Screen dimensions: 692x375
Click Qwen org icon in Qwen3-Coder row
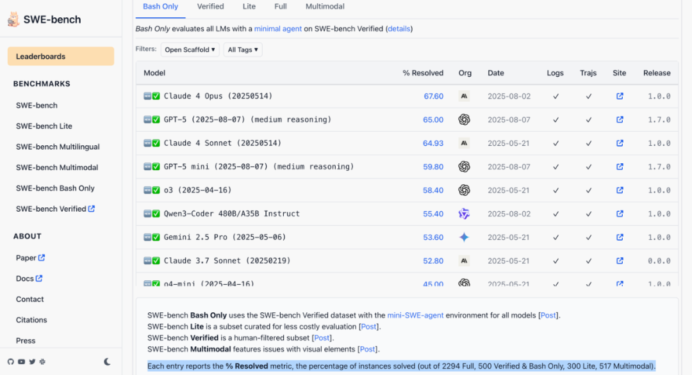pyautogui.click(x=465, y=214)
